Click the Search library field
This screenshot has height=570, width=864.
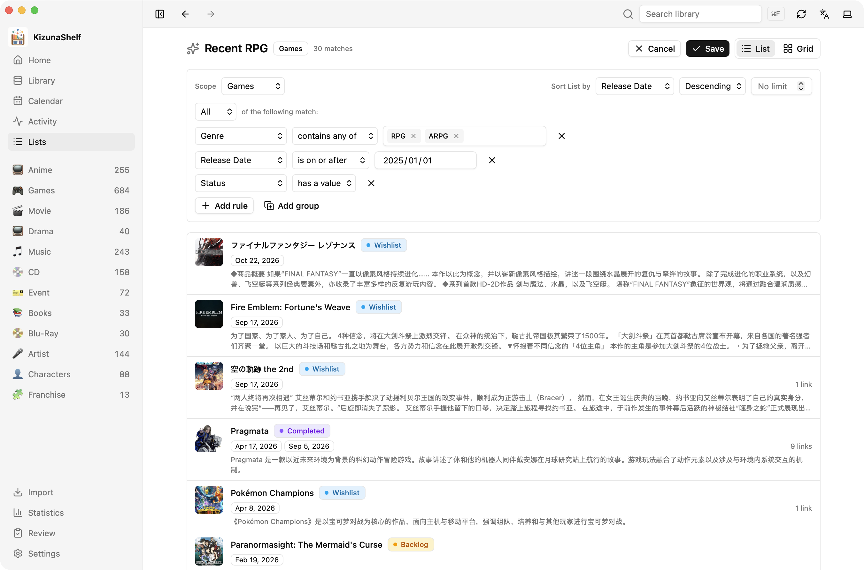700,14
